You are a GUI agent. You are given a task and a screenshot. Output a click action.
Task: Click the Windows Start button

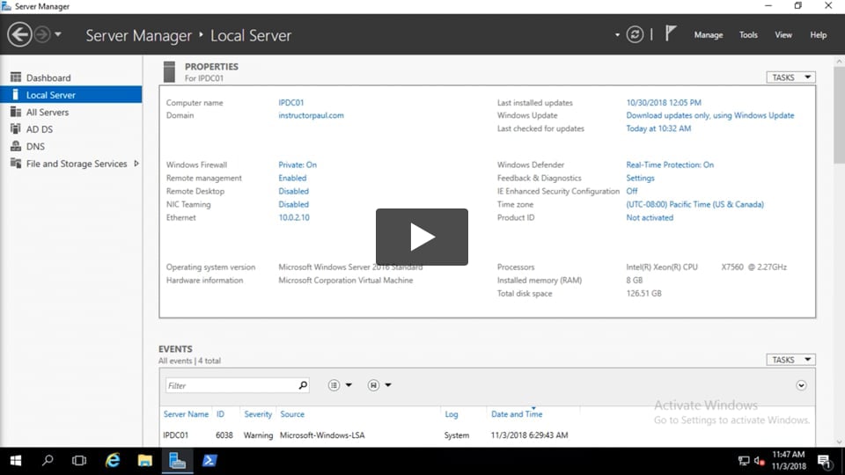[x=15, y=460]
